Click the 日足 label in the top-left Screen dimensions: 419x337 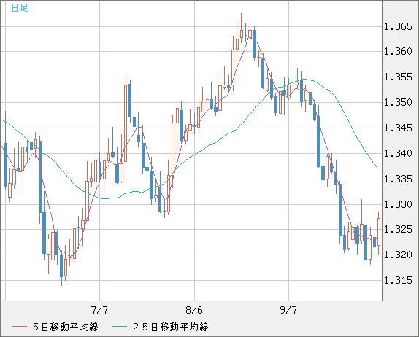tap(20, 8)
